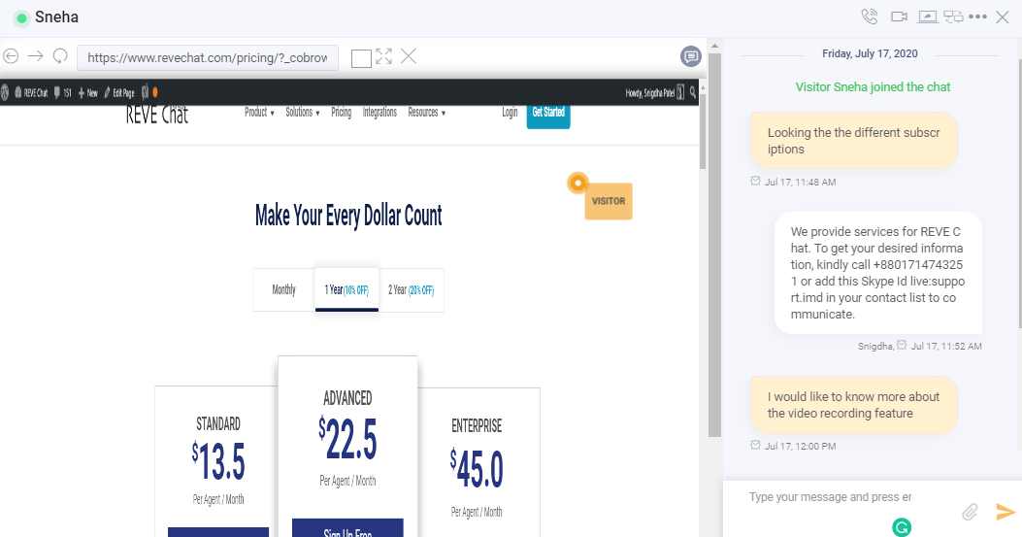Attach a file with the paperclip icon
This screenshot has width=1022, height=537.
tap(970, 512)
